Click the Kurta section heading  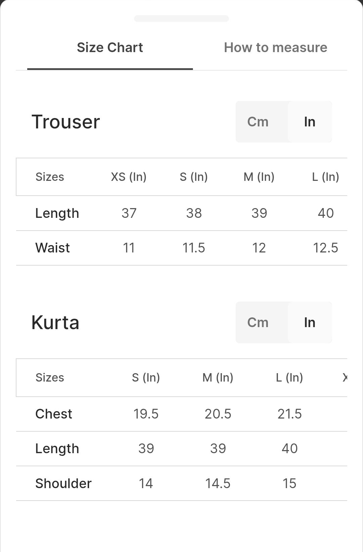point(55,322)
